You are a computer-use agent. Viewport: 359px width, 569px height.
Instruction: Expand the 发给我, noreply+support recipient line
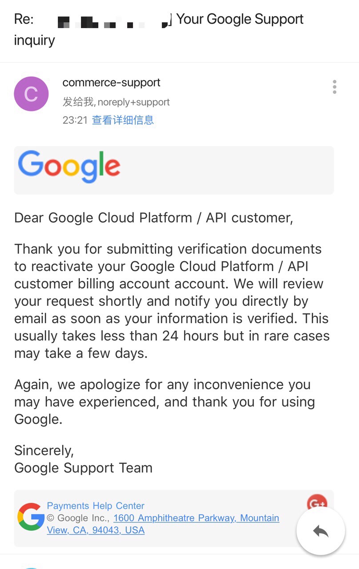116,102
